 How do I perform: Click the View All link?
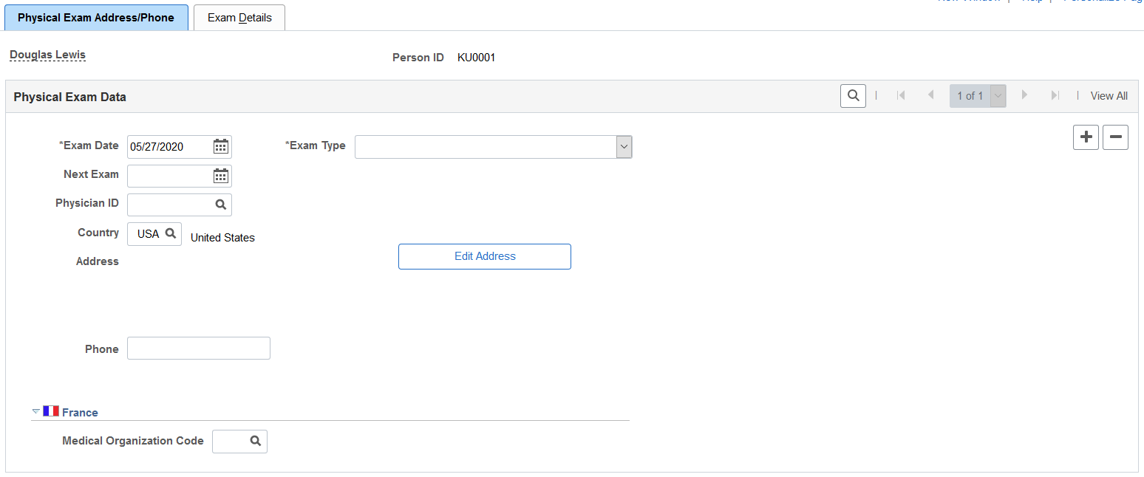[x=1109, y=96]
